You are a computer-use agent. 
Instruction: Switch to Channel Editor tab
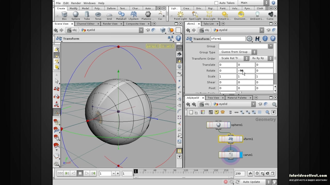pyautogui.click(x=86, y=24)
